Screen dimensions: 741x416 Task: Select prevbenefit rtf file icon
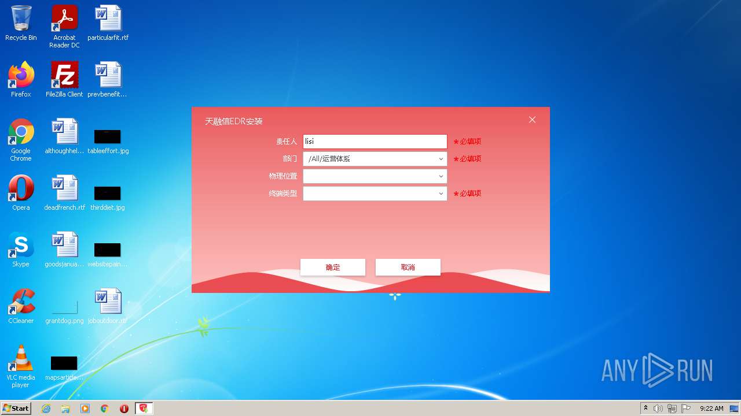click(108, 80)
